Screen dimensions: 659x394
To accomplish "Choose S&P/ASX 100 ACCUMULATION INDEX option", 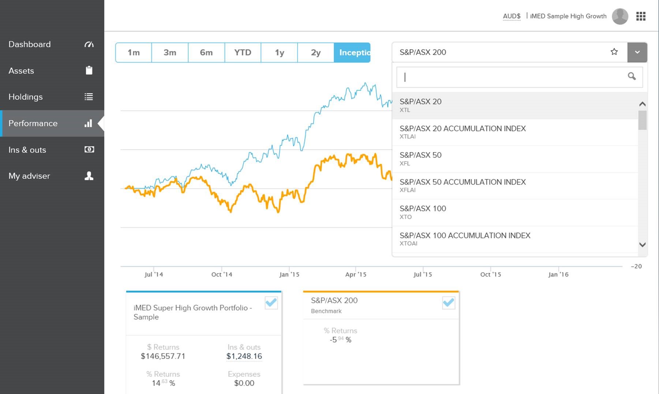I will pos(515,239).
